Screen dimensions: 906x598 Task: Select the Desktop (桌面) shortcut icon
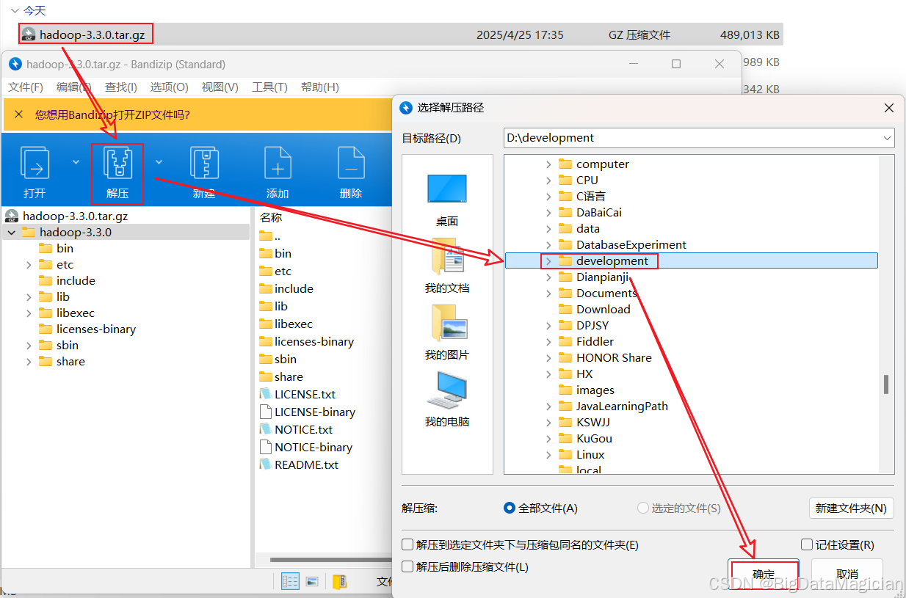[x=447, y=189]
